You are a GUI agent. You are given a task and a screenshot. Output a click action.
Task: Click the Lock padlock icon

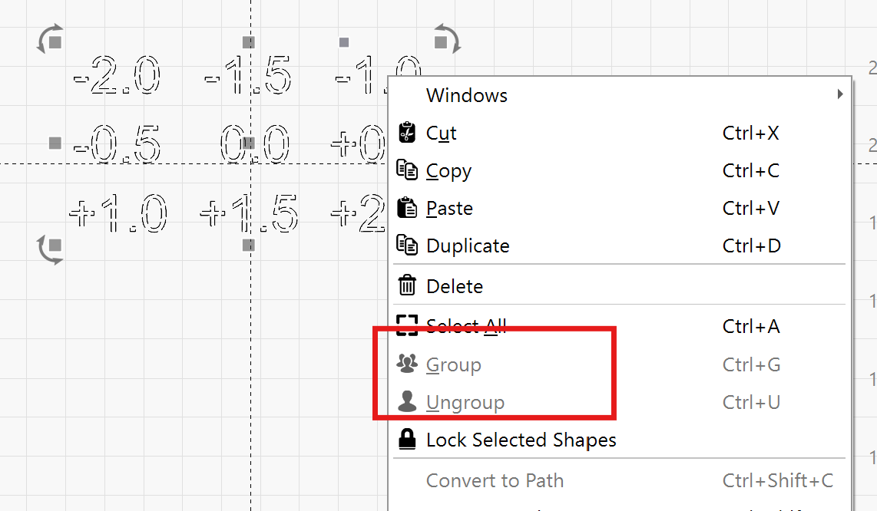tap(406, 440)
